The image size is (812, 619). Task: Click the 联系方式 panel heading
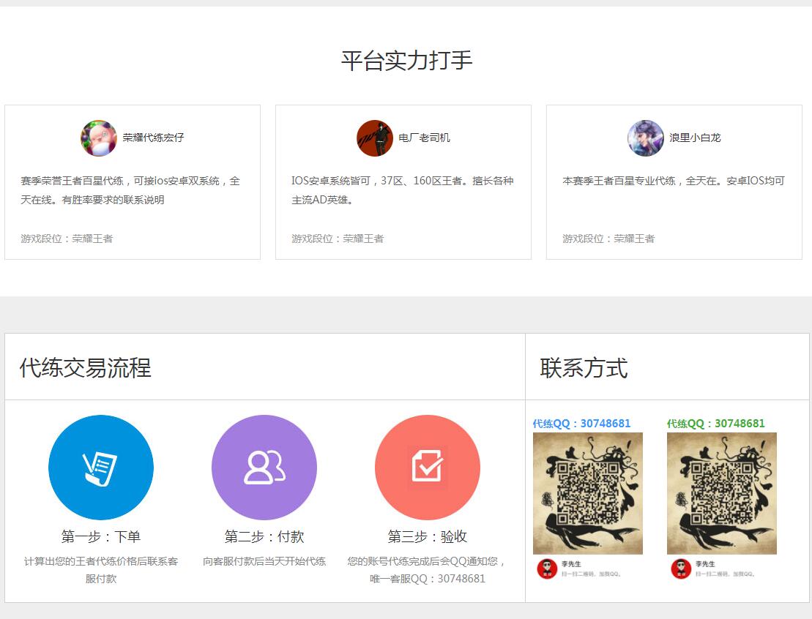[584, 367]
